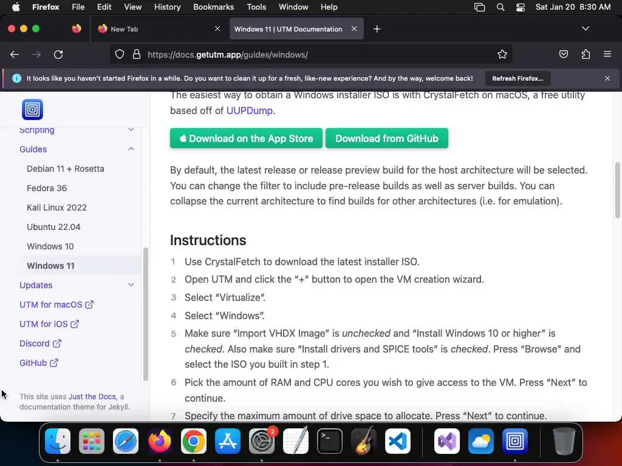Launch GarageBand from the Dock
The width and height of the screenshot is (622, 466).
363,441
